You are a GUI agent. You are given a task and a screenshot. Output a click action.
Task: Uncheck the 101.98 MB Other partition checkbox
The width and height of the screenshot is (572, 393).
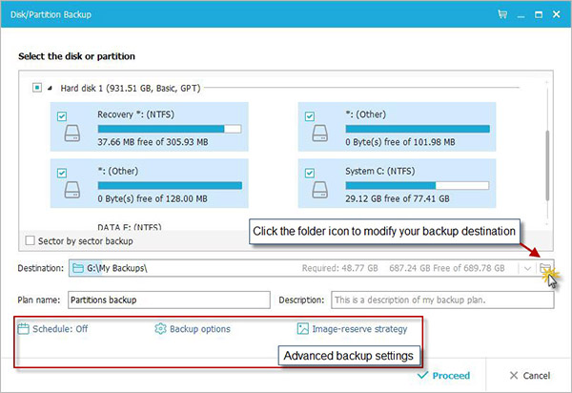tap(310, 116)
